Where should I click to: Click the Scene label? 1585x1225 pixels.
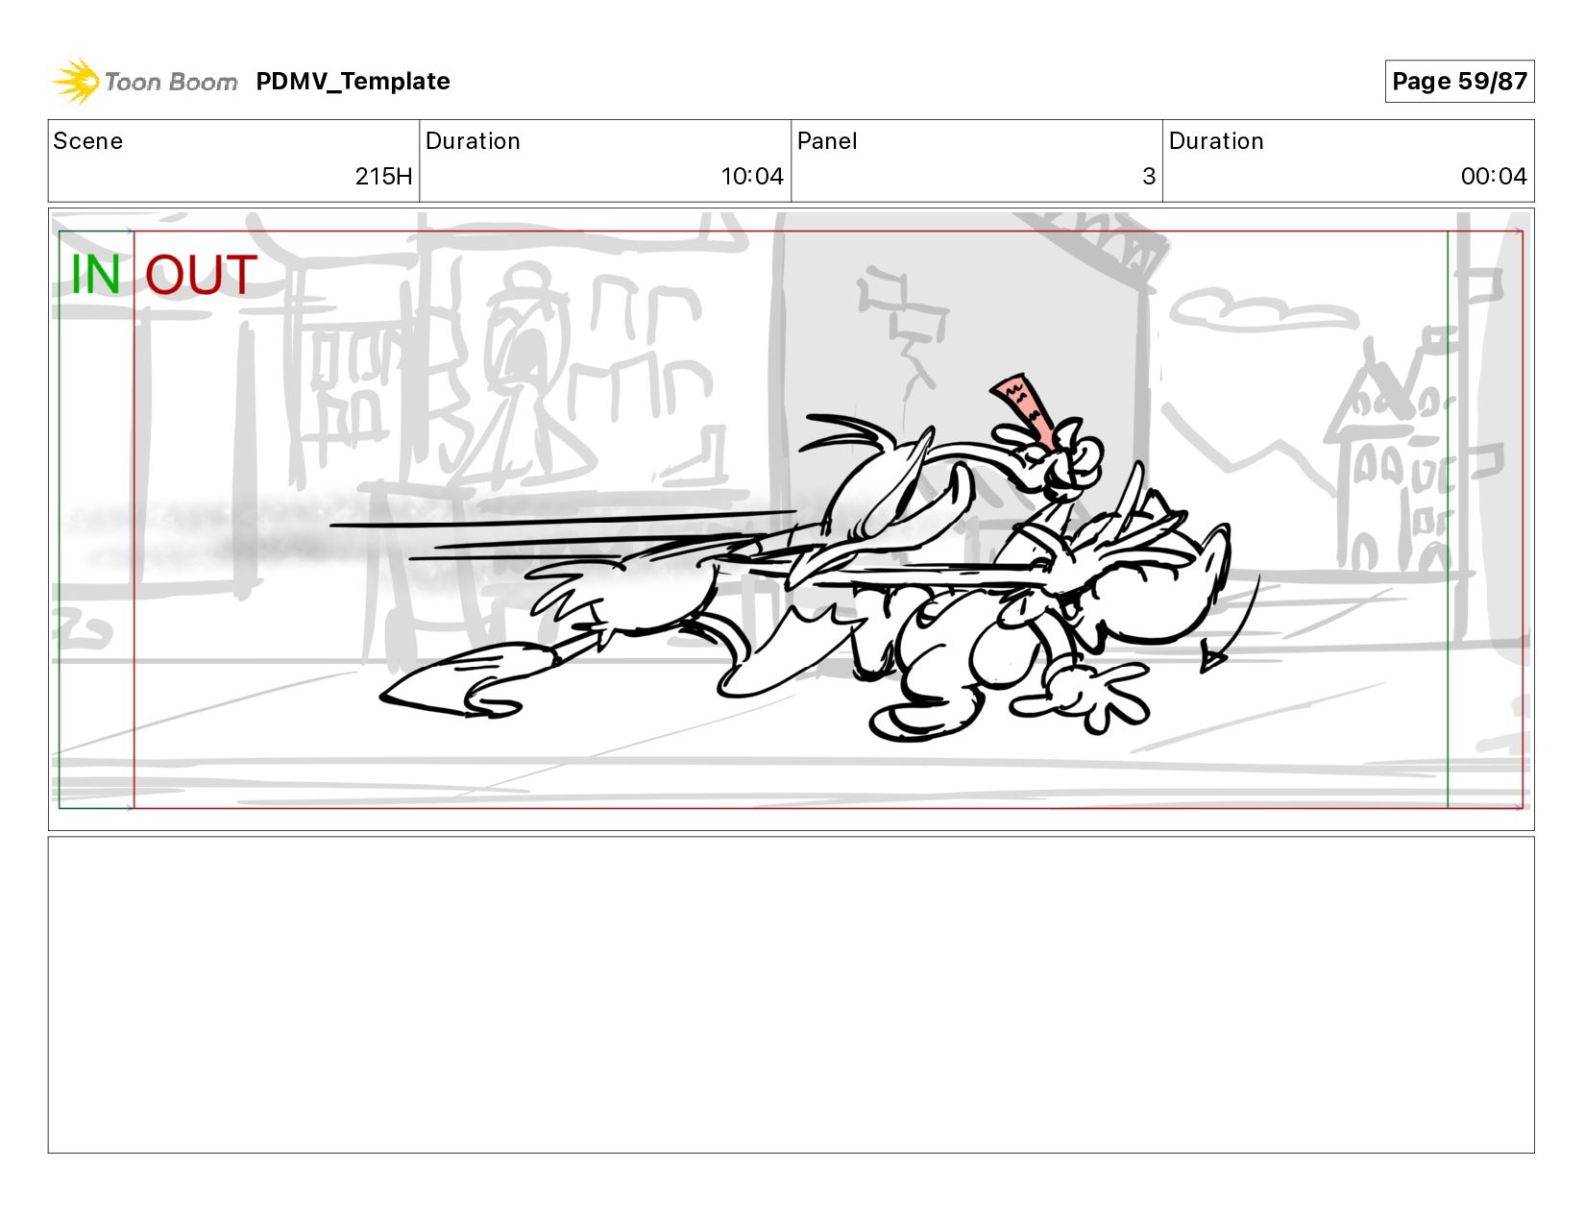tap(88, 141)
